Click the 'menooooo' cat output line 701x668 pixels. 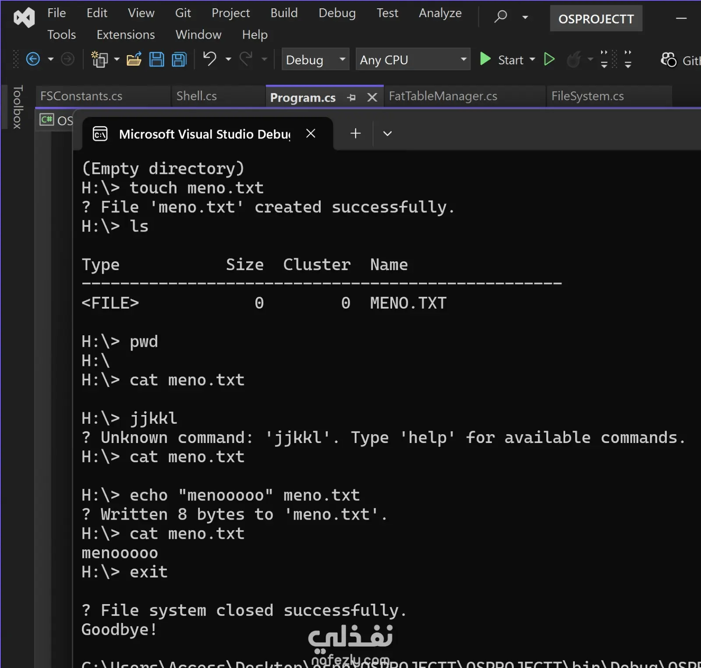coord(120,553)
